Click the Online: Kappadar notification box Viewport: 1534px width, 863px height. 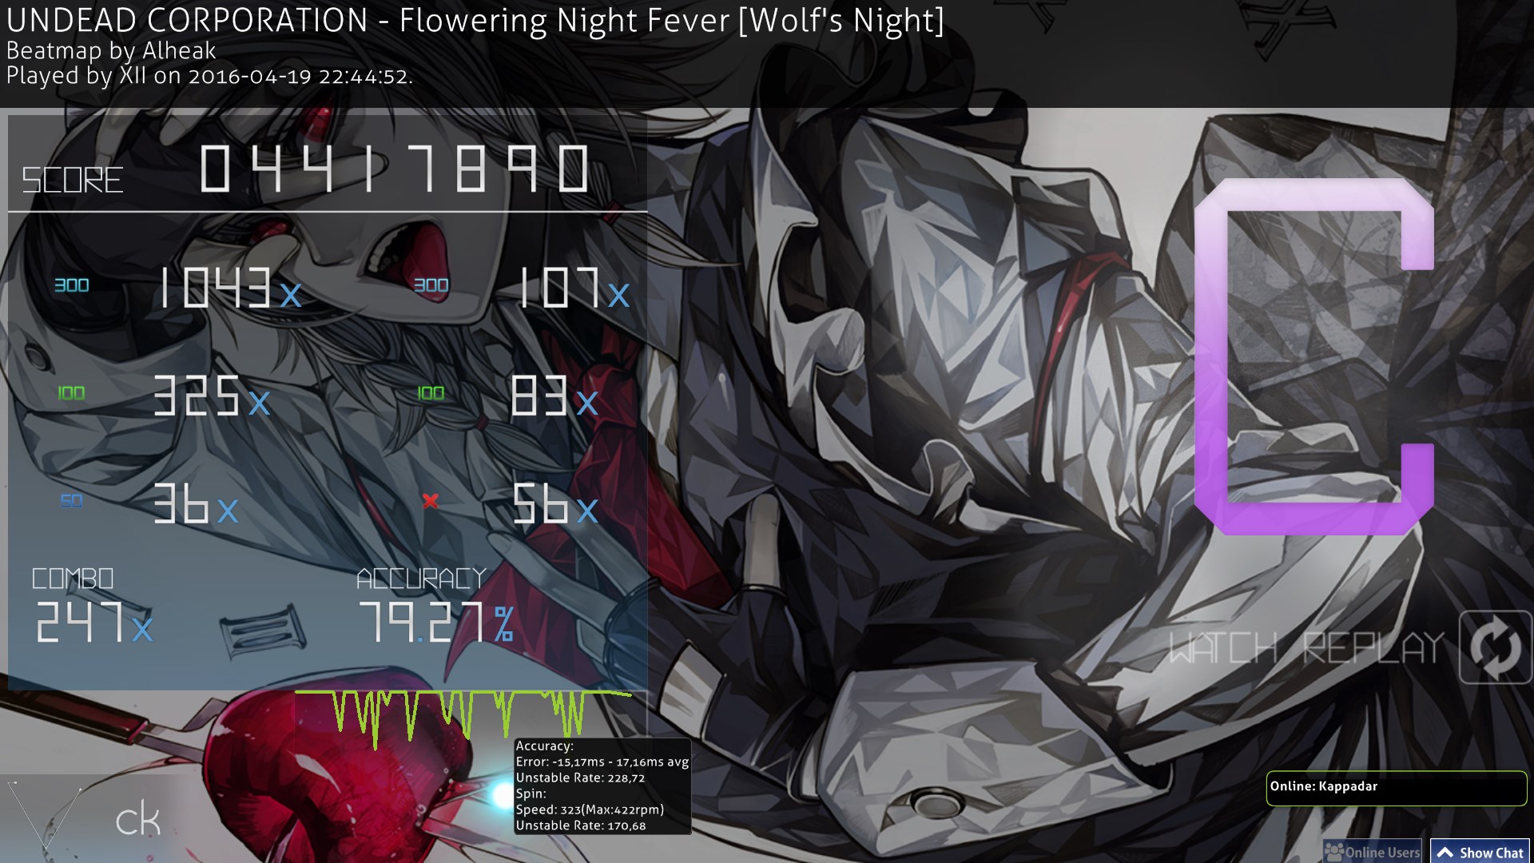[x=1397, y=789]
